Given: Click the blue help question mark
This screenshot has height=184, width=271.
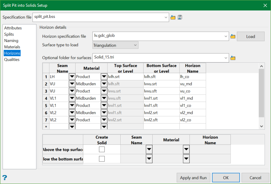Looking at the screenshot, I should pos(5,178).
